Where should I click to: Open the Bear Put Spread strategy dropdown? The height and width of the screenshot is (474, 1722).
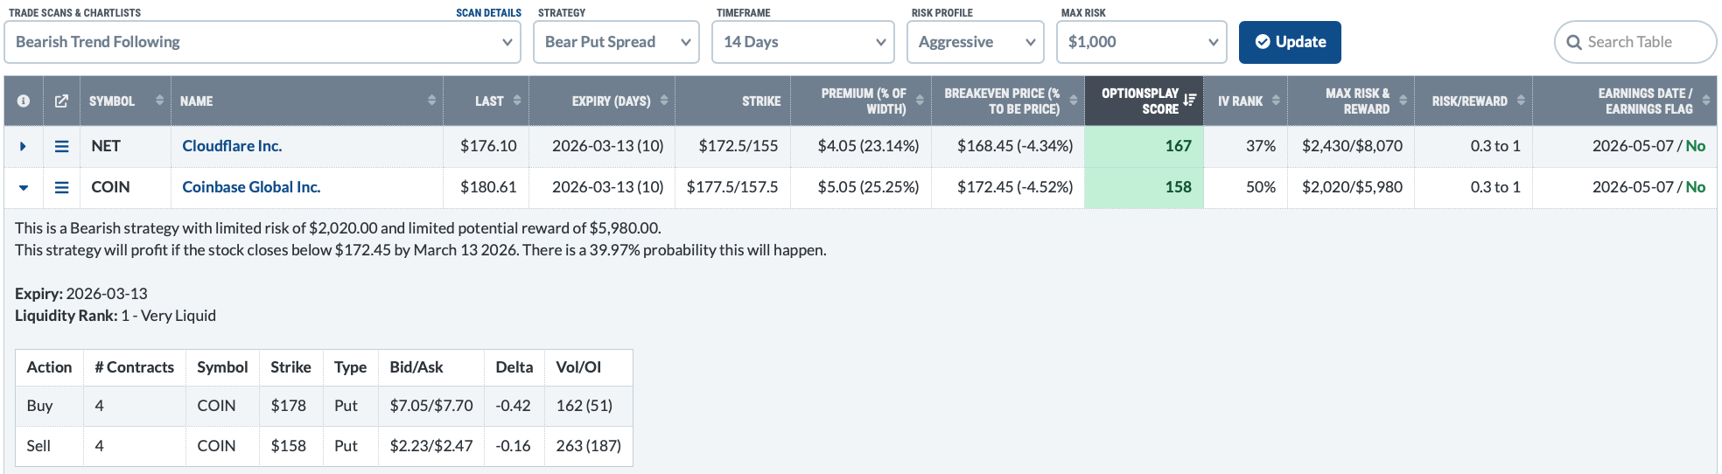click(x=616, y=42)
